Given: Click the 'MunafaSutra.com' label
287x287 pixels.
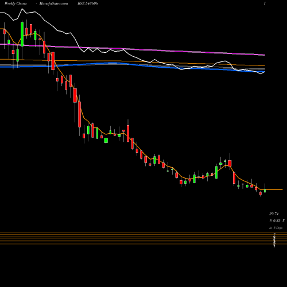Looking at the screenshot, I should click(53, 3).
